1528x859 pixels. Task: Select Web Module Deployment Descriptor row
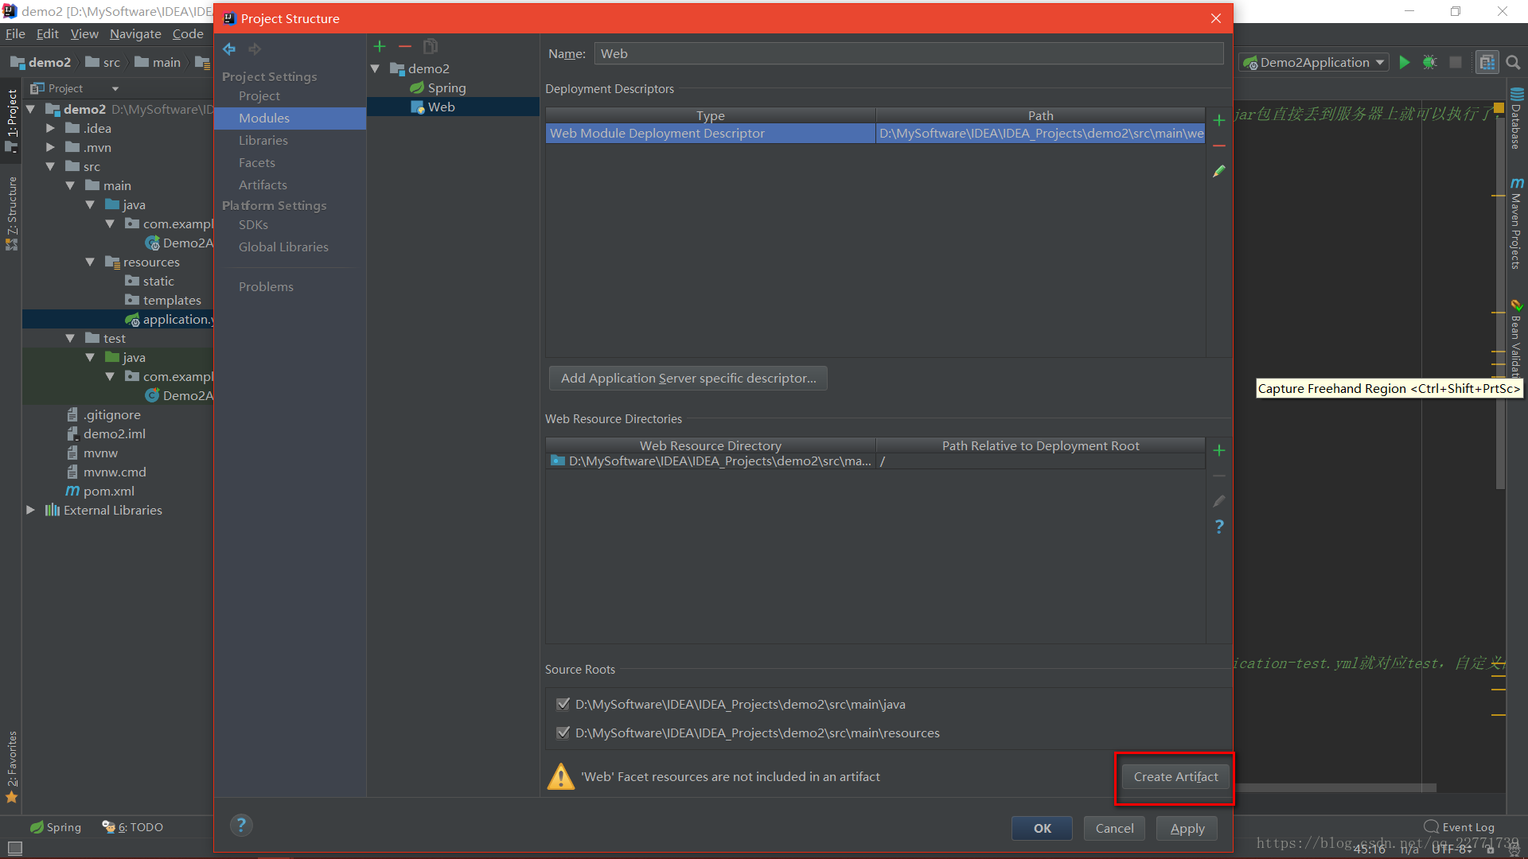(875, 133)
